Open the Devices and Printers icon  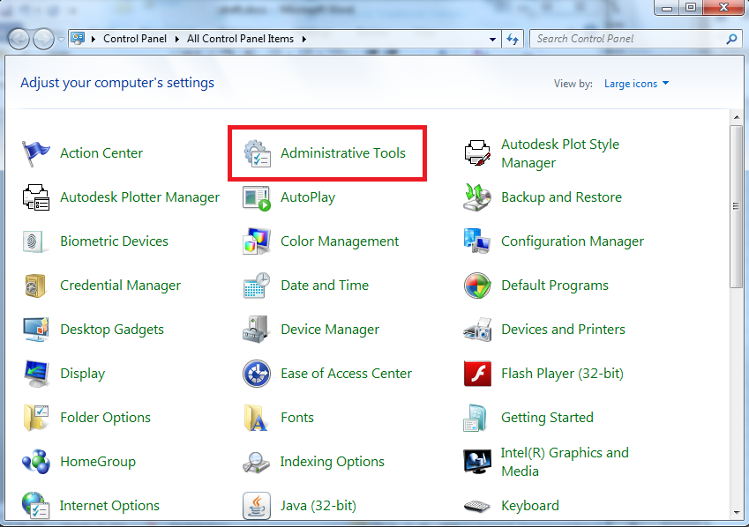tap(477, 330)
